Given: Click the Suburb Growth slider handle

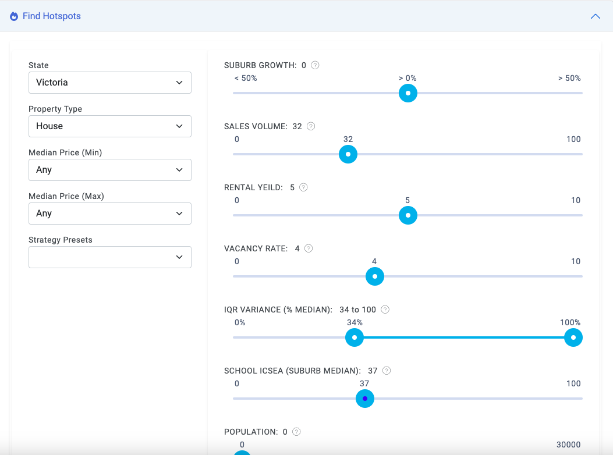Looking at the screenshot, I should pos(408,93).
